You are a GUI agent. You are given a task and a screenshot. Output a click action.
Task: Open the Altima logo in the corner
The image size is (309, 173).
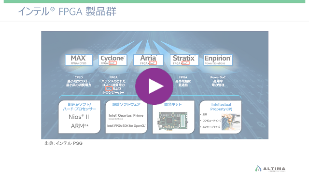(x=270, y=169)
